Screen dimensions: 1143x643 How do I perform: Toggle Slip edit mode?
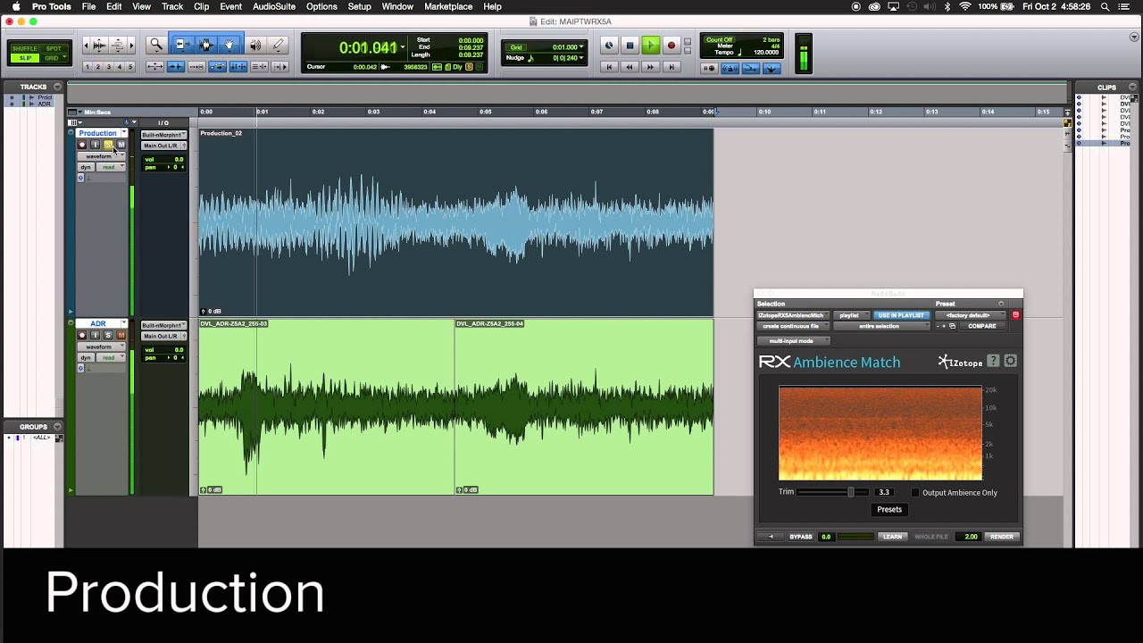click(x=25, y=58)
